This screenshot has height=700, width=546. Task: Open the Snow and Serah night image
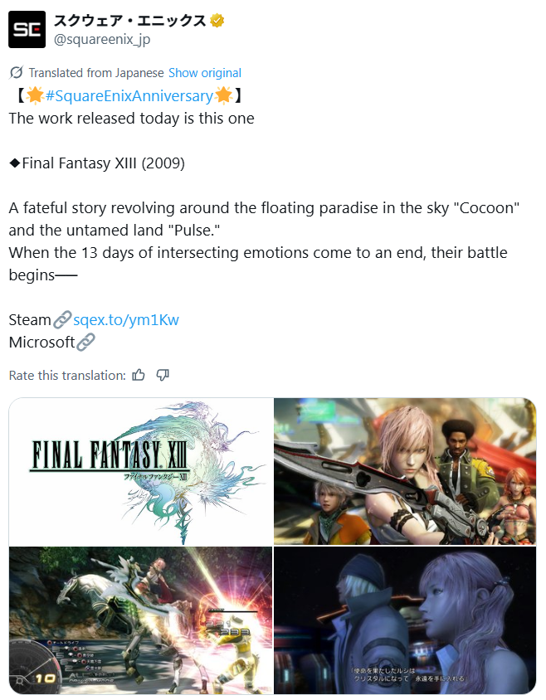click(405, 620)
